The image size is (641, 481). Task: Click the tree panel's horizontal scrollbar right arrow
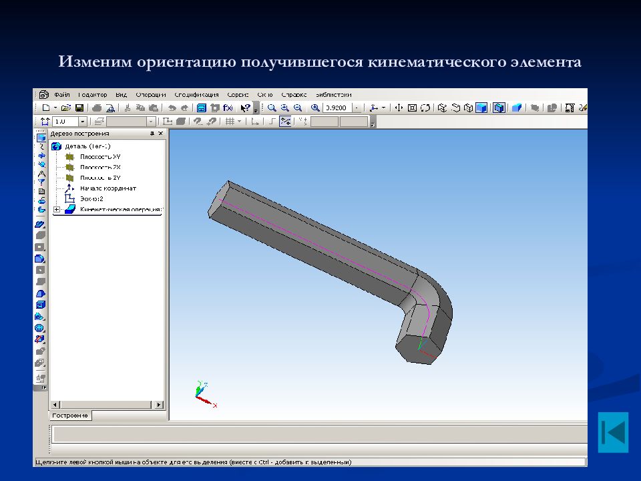pyautogui.click(x=159, y=405)
